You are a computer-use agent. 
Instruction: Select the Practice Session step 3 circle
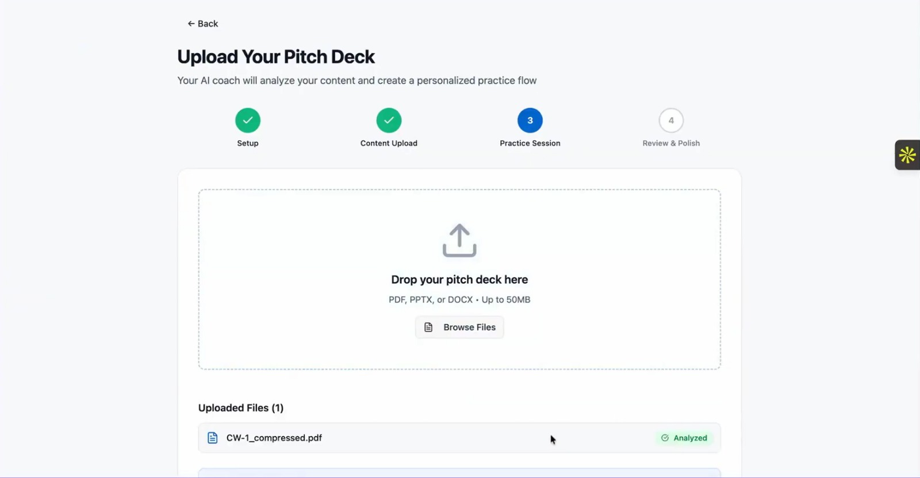point(529,121)
